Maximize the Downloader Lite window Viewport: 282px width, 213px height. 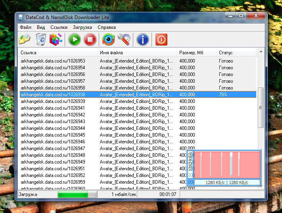point(241,16)
